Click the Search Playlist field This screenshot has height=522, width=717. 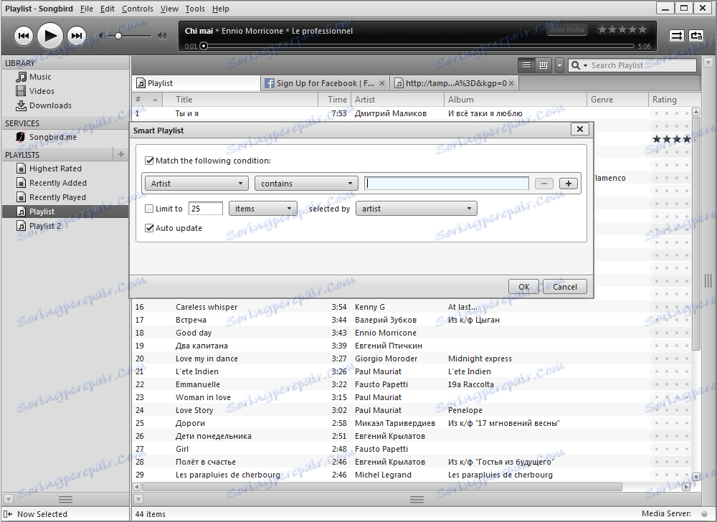(642, 65)
